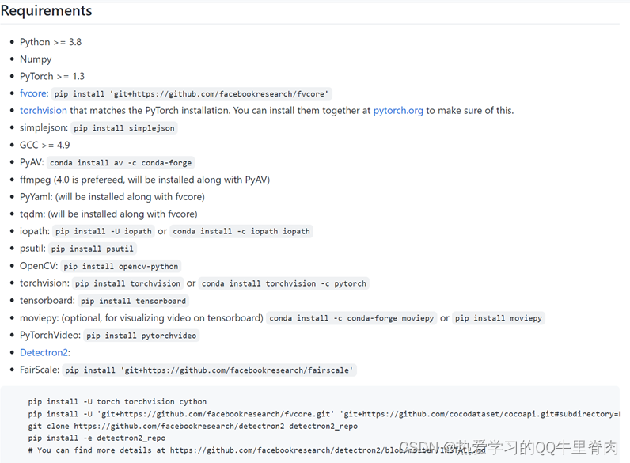The image size is (630, 463).
Task: Click 'pip install simplejson' code
Action: point(124,128)
